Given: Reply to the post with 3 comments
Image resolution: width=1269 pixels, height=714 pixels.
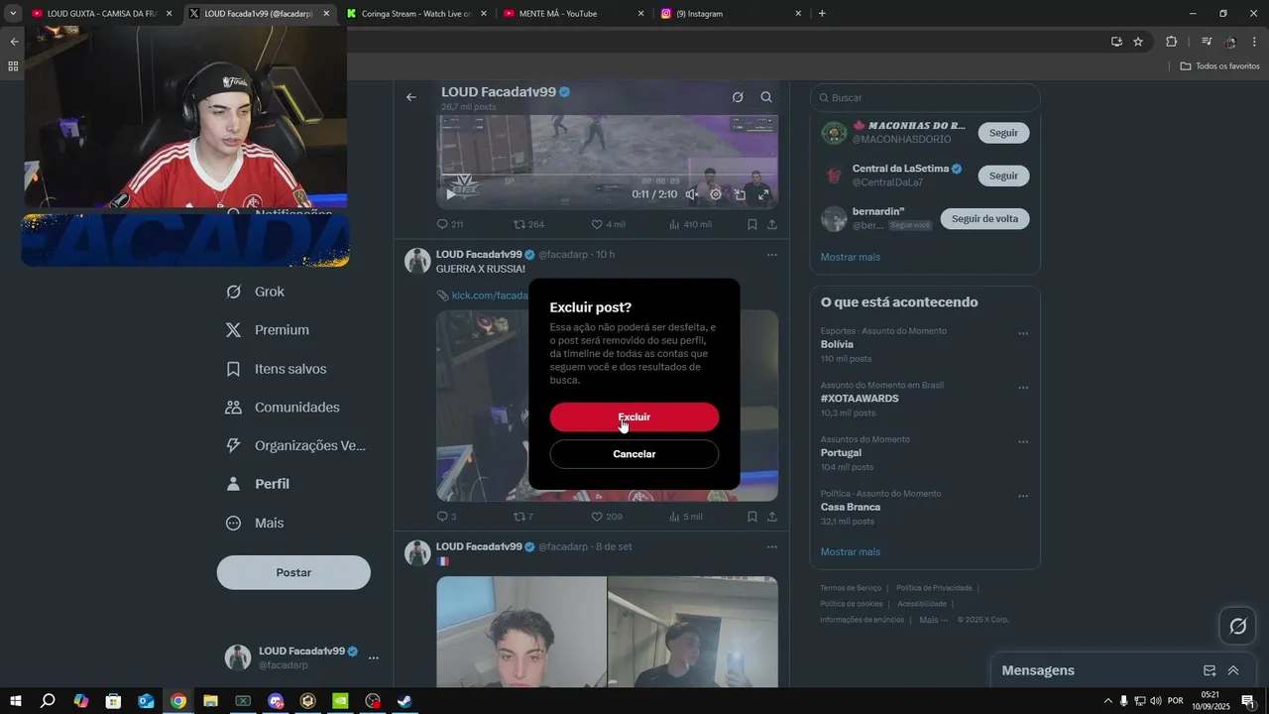Looking at the screenshot, I should [x=446, y=517].
